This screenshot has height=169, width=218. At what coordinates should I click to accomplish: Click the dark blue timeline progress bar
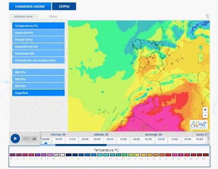pos(81,145)
